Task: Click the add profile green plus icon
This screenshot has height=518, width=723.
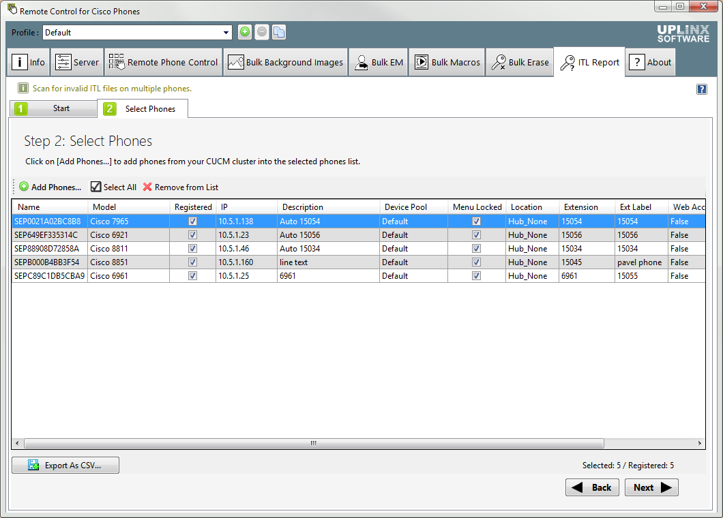Action: 245,32
